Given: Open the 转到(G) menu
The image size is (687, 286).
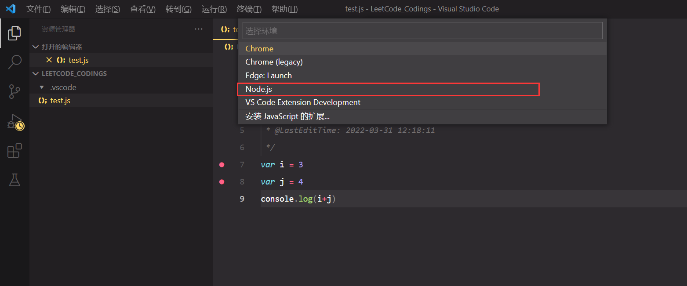Looking at the screenshot, I should pos(178,9).
